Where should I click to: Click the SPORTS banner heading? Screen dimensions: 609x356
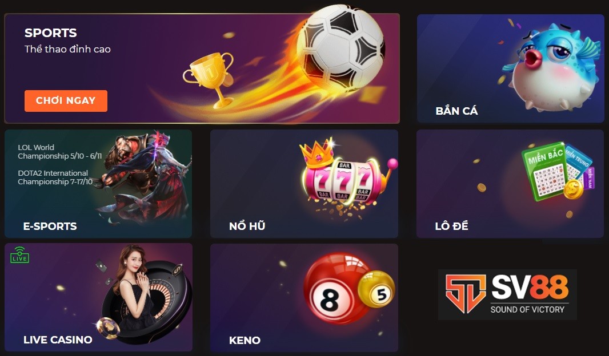tap(50, 33)
